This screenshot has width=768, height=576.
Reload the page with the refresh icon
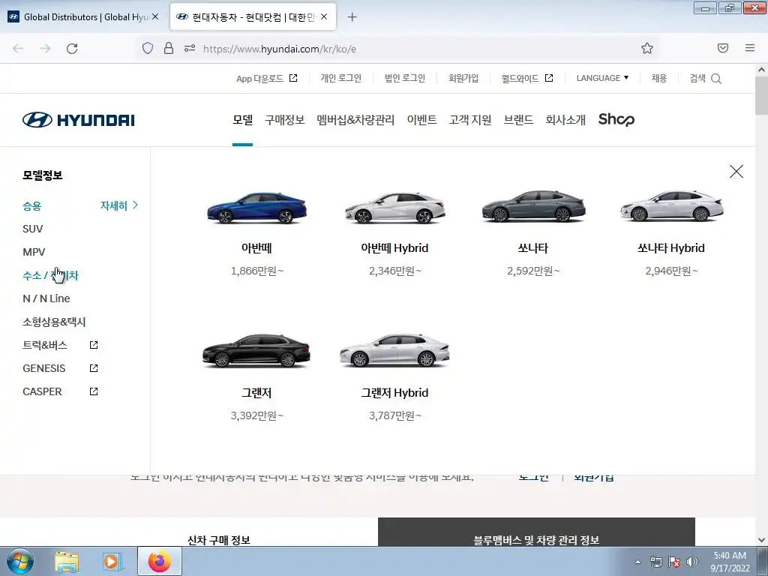72,49
